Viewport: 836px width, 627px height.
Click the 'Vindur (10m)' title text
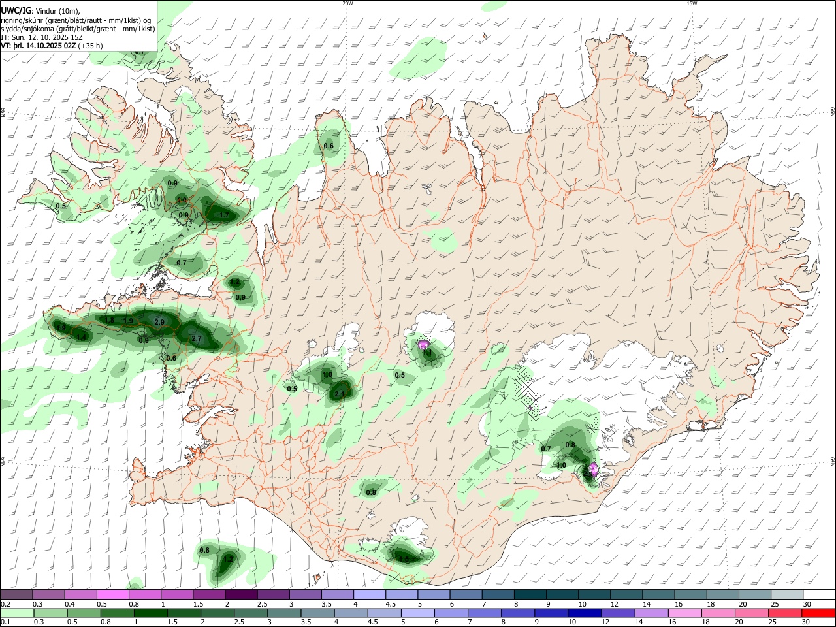click(x=57, y=11)
